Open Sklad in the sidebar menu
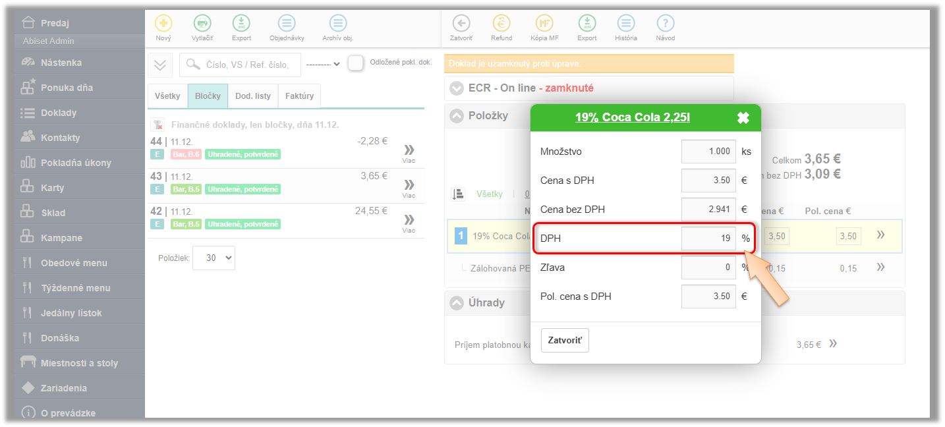The height and width of the screenshot is (427, 945). coord(53,213)
